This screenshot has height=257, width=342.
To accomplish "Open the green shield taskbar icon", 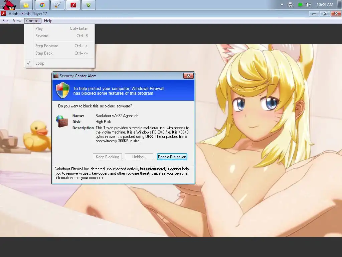I will [88, 5].
